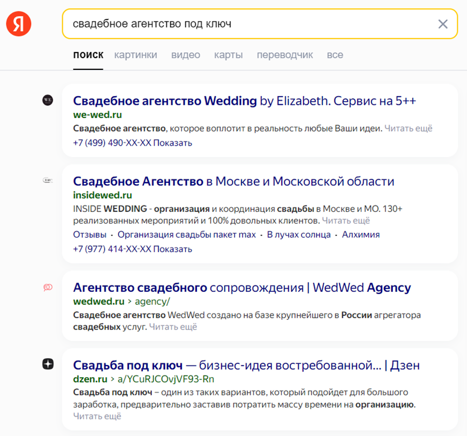Click the insidewed.ru favicon

48,180
